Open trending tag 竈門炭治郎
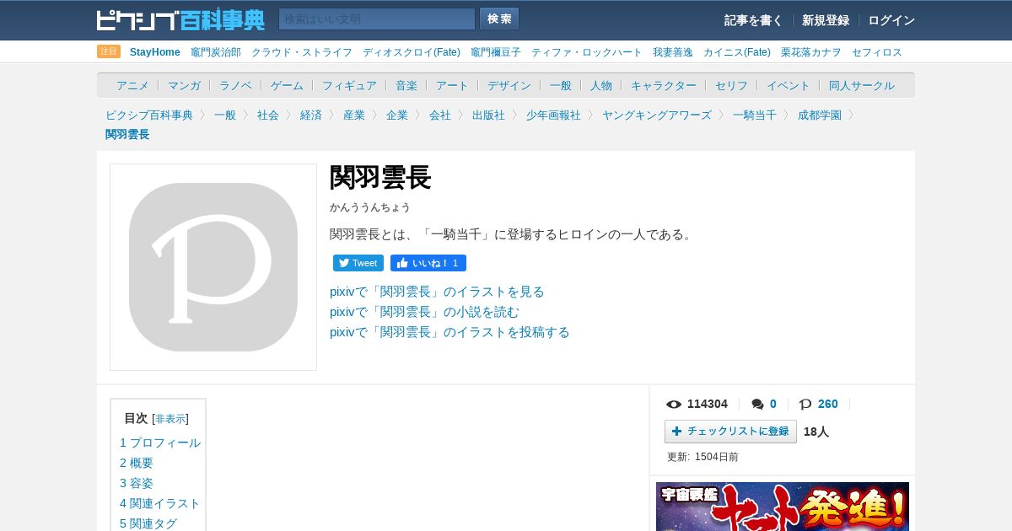This screenshot has width=1012, height=531. (x=216, y=52)
